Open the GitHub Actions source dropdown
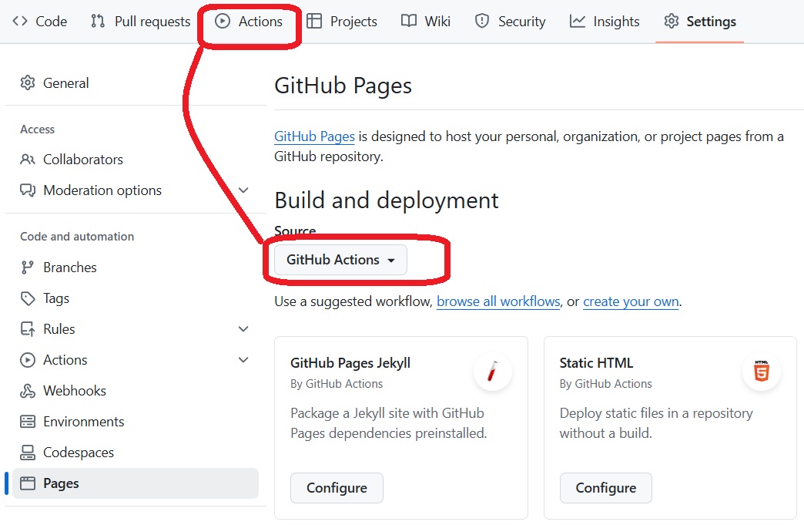804x525 pixels. click(x=340, y=261)
